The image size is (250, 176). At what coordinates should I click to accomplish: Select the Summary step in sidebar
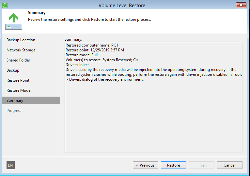tap(31, 100)
